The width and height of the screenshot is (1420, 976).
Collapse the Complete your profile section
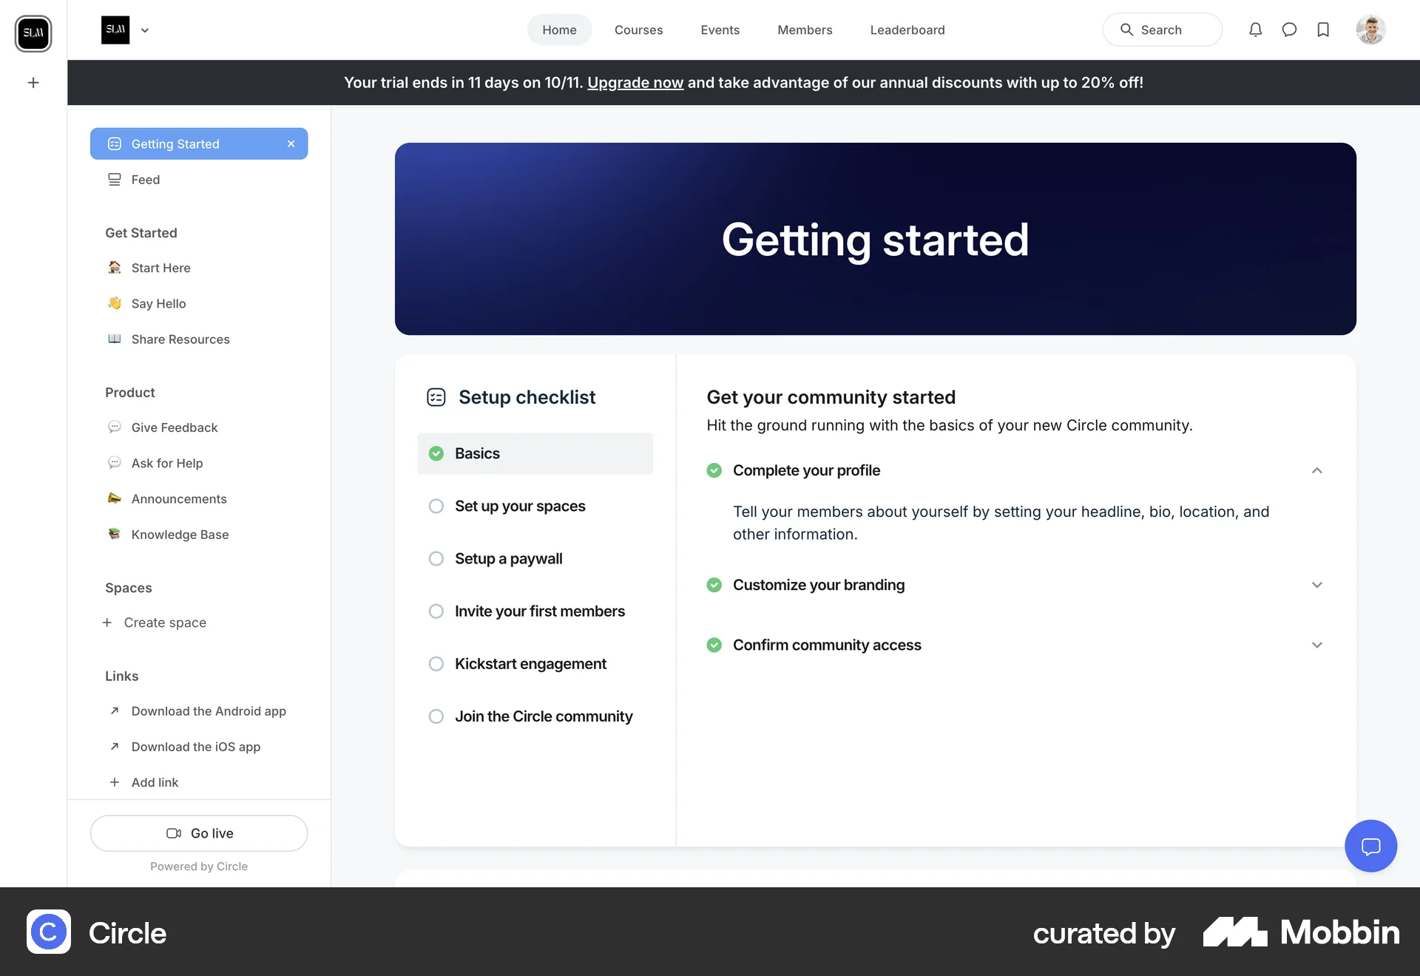pyautogui.click(x=1316, y=470)
